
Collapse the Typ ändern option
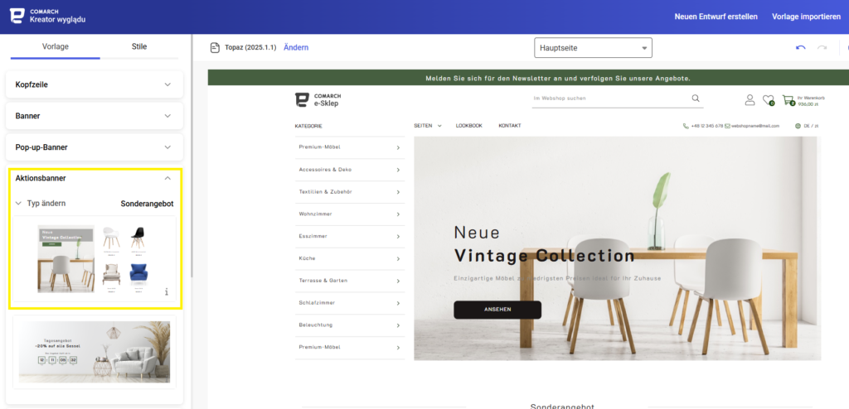pyautogui.click(x=19, y=204)
